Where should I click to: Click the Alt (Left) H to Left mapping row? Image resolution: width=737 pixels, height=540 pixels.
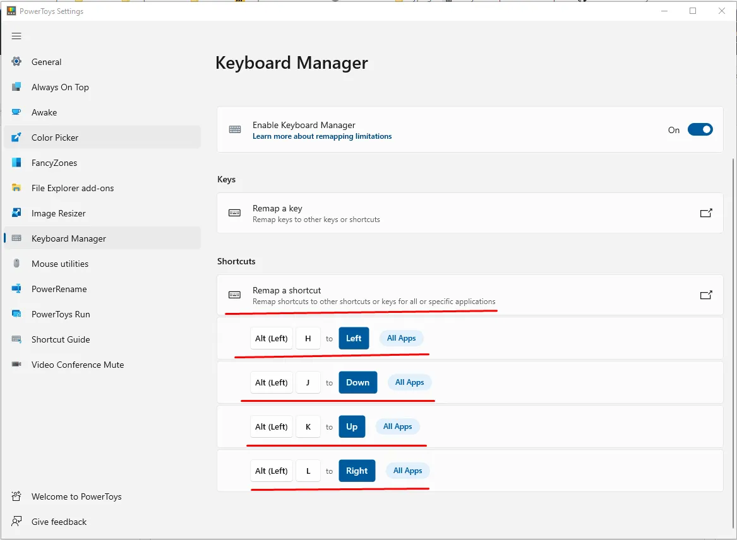(x=470, y=338)
